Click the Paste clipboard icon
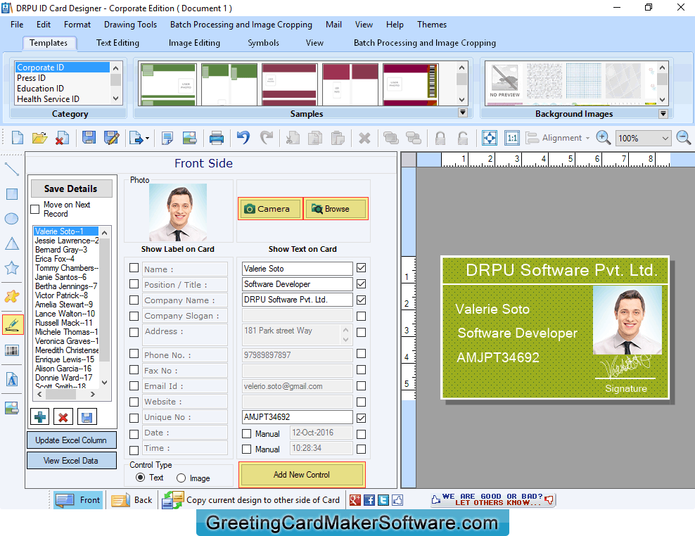Viewport: 695px width, 536px height. tap(338, 138)
